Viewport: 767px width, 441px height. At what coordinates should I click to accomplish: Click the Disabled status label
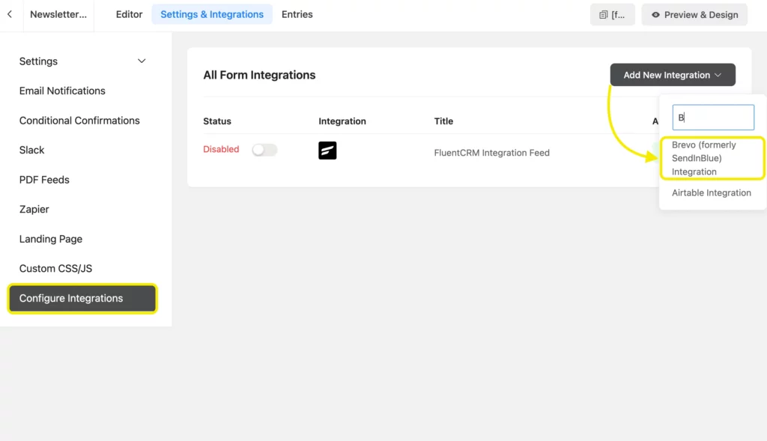tap(221, 149)
